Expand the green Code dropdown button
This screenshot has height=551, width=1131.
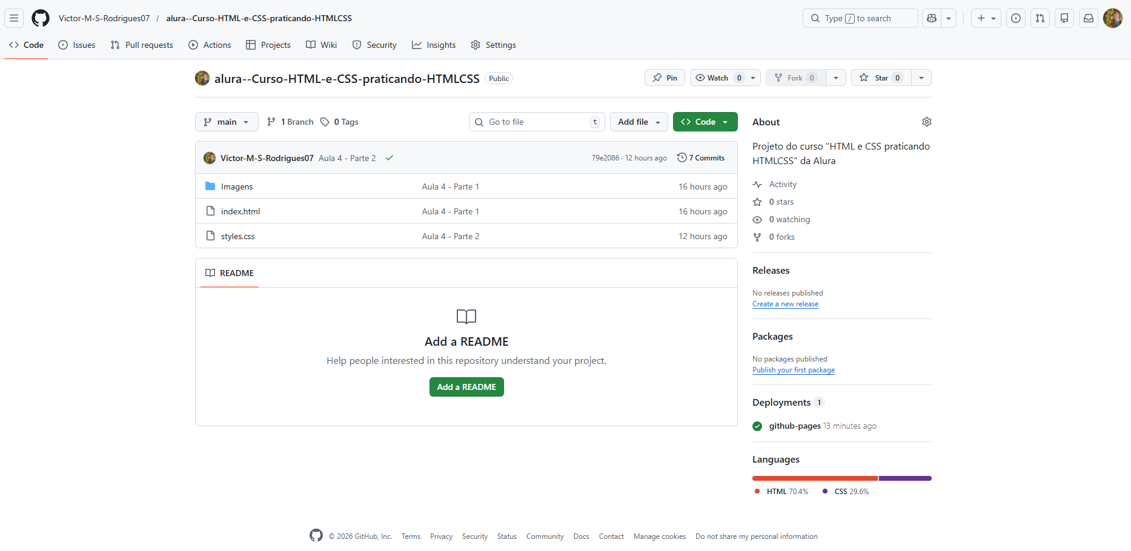click(x=705, y=122)
